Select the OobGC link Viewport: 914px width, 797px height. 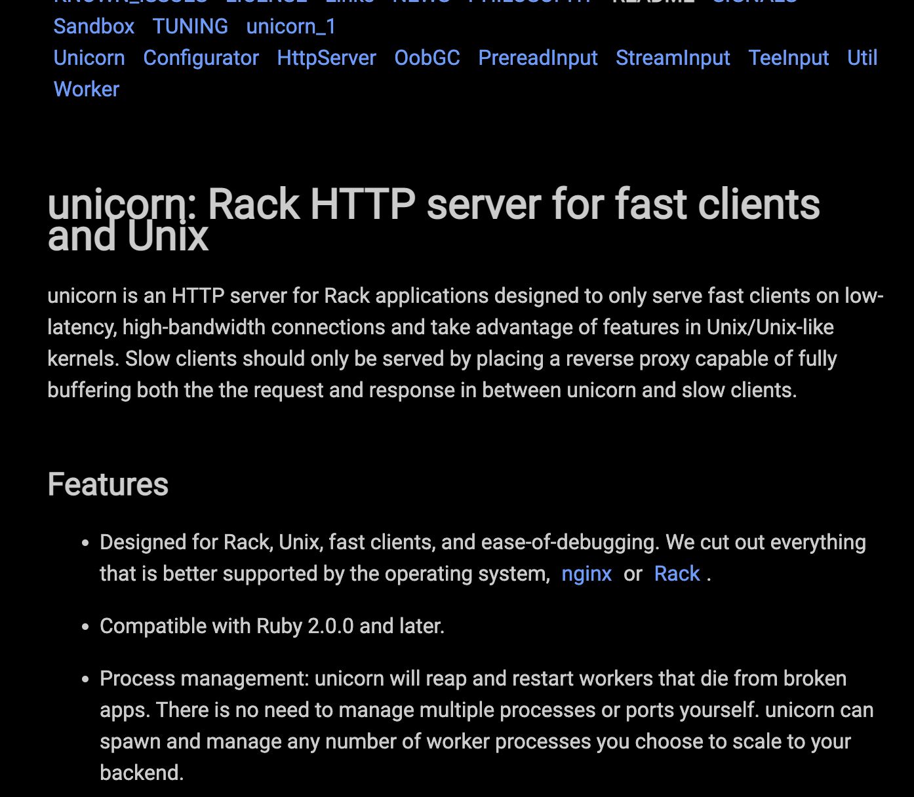click(427, 58)
